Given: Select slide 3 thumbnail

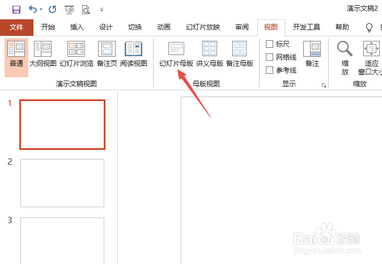Looking at the screenshot, I should 62,241.
